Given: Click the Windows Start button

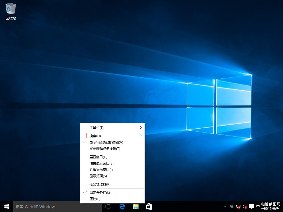Looking at the screenshot, I should click(7, 206).
